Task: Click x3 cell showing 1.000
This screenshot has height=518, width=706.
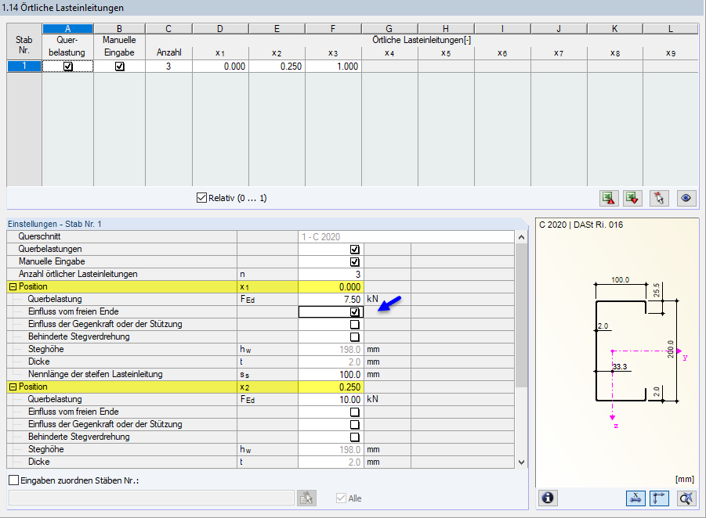Action: click(x=333, y=67)
